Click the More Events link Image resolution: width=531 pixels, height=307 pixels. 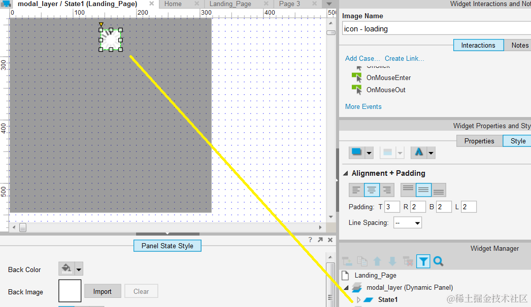(x=363, y=106)
